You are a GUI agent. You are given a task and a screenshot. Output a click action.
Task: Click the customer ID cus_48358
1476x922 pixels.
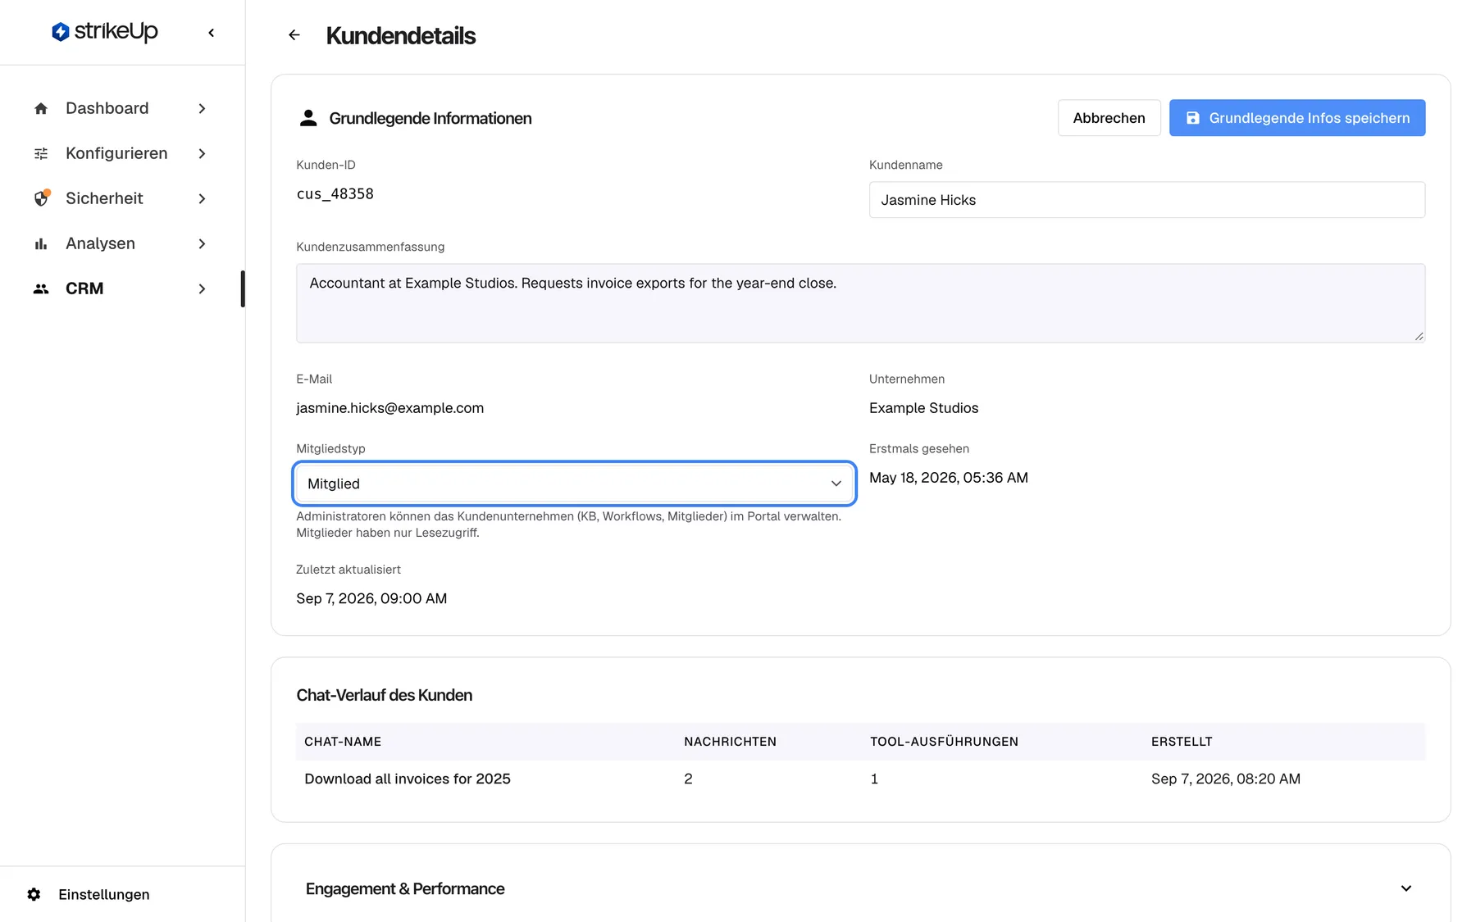pyautogui.click(x=335, y=193)
